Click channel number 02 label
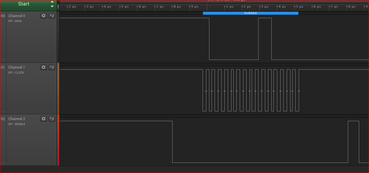 pyautogui.click(x=3, y=119)
